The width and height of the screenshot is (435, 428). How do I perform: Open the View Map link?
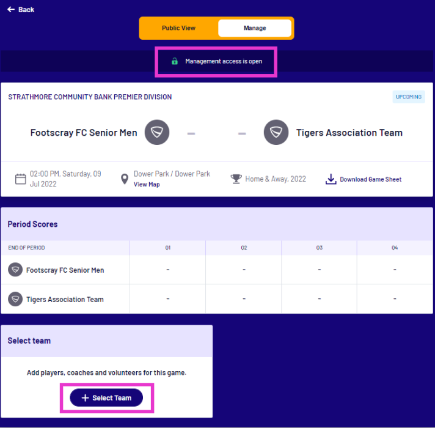click(x=147, y=184)
